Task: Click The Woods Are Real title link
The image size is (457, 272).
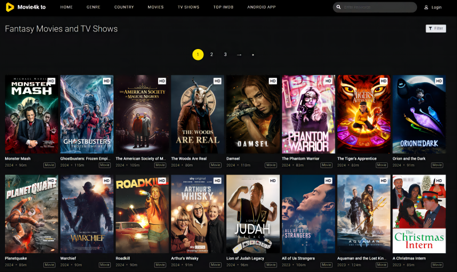Action: 189,159
